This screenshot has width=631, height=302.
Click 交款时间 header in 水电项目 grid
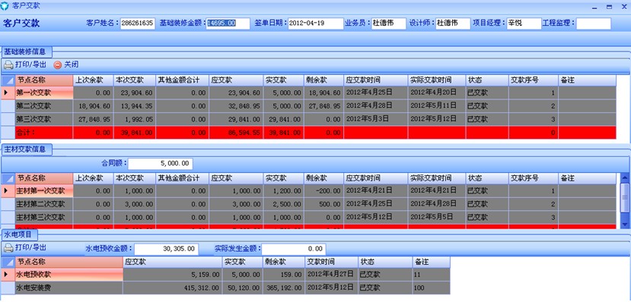332,263
